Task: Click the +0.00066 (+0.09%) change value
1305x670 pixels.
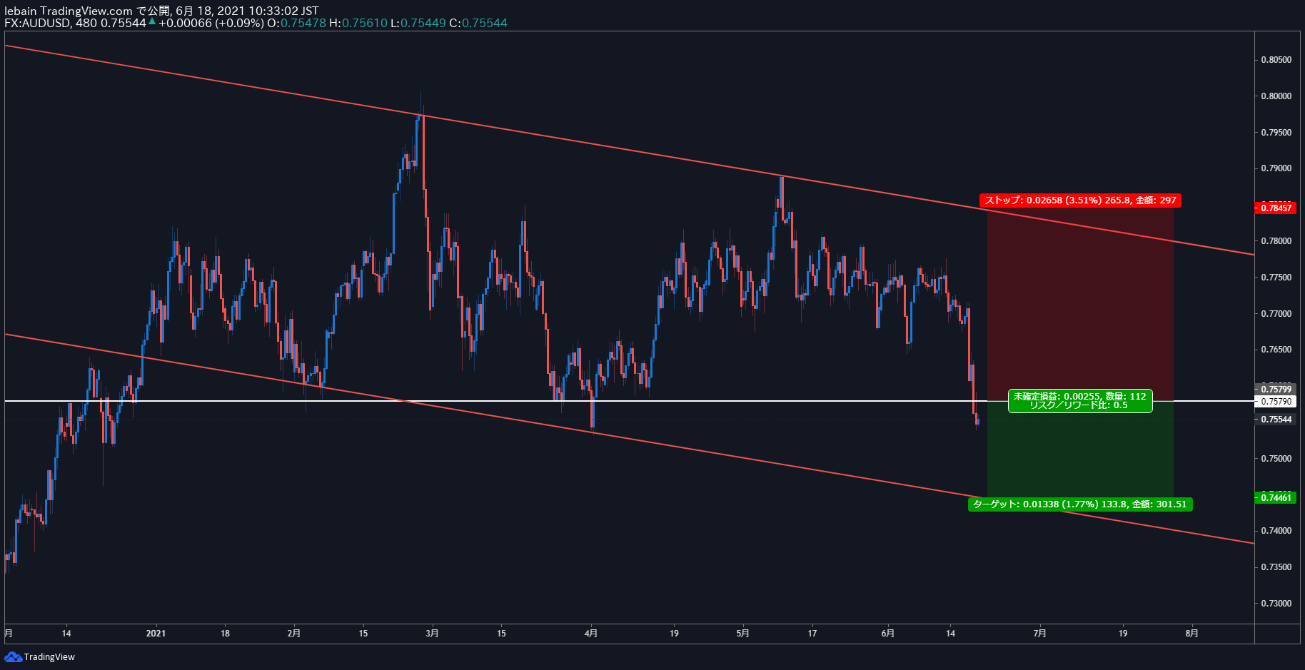Action: click(211, 23)
